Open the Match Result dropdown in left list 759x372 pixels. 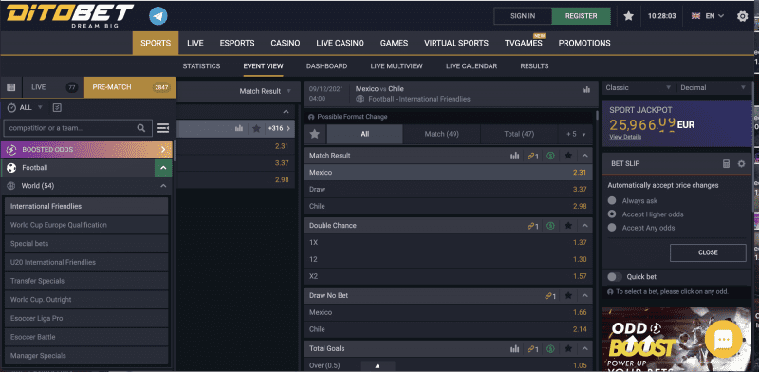(266, 91)
